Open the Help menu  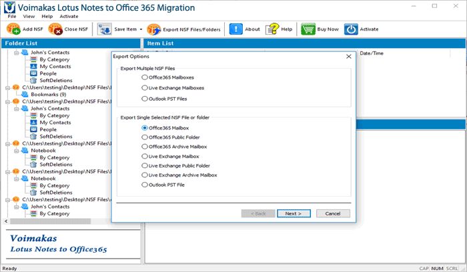click(x=47, y=17)
